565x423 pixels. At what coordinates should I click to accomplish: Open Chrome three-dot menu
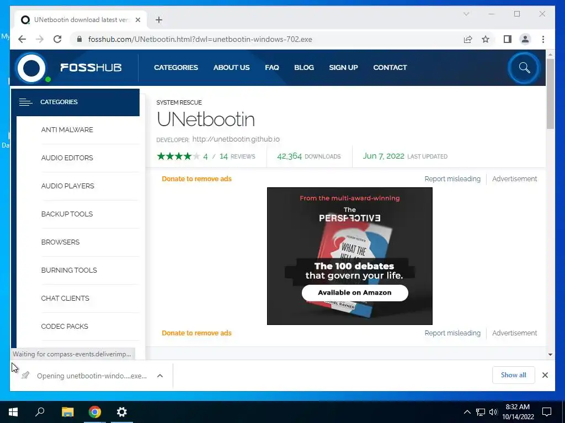tap(543, 39)
